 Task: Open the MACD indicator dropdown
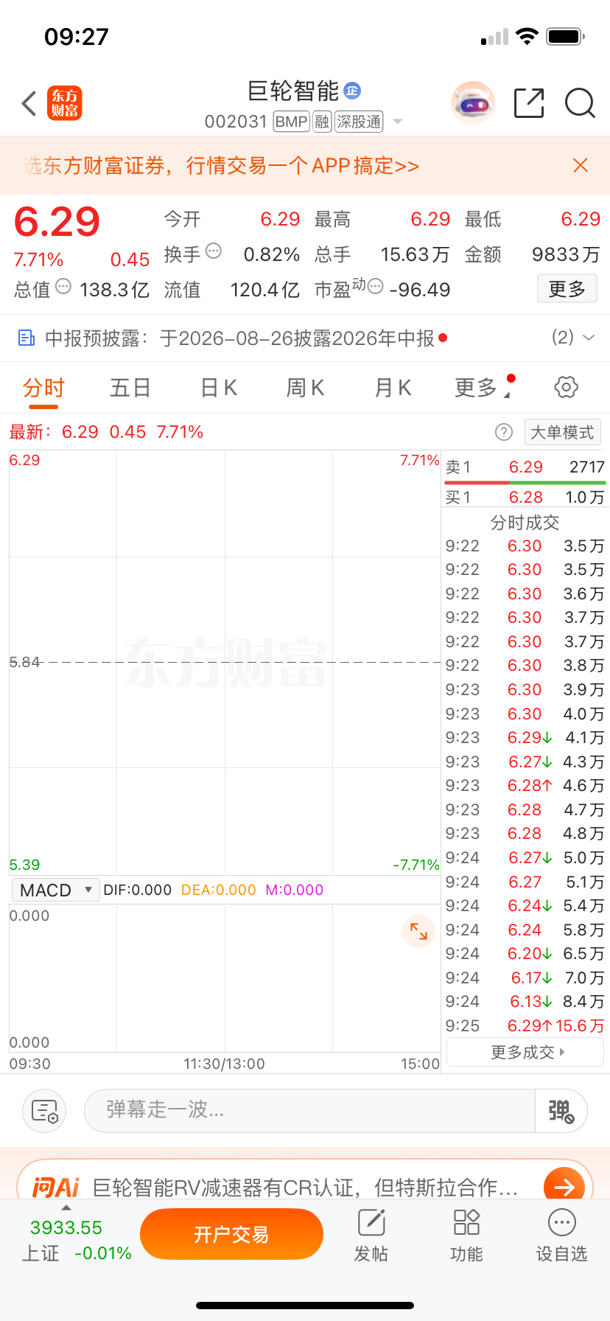[55, 890]
